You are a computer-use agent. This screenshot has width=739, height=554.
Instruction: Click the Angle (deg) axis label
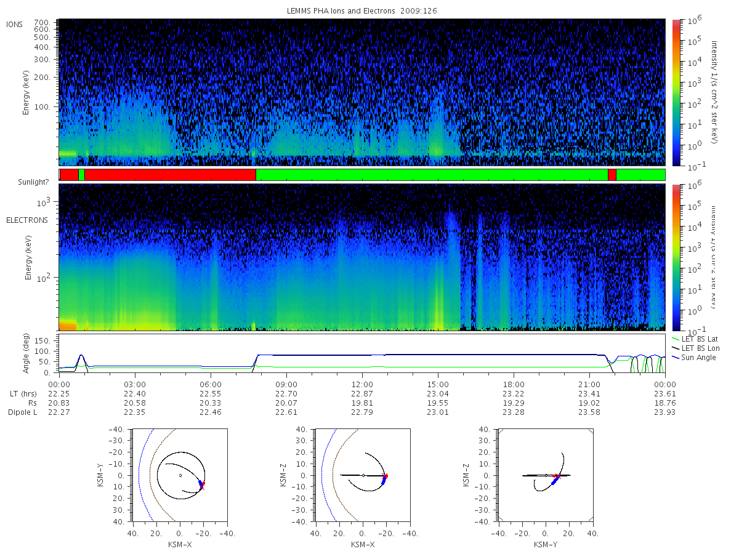pyautogui.click(x=28, y=356)
